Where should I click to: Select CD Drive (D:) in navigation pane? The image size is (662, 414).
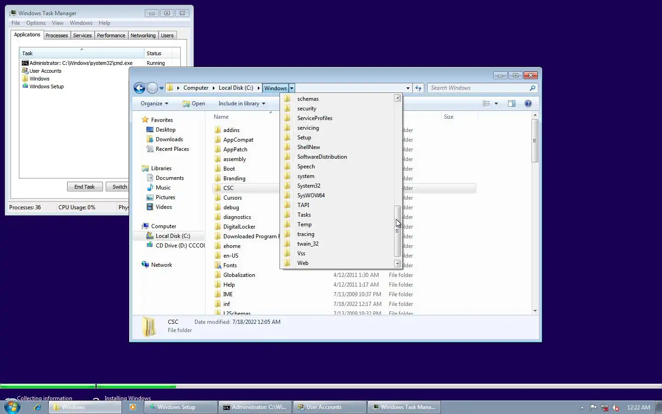pyautogui.click(x=180, y=246)
